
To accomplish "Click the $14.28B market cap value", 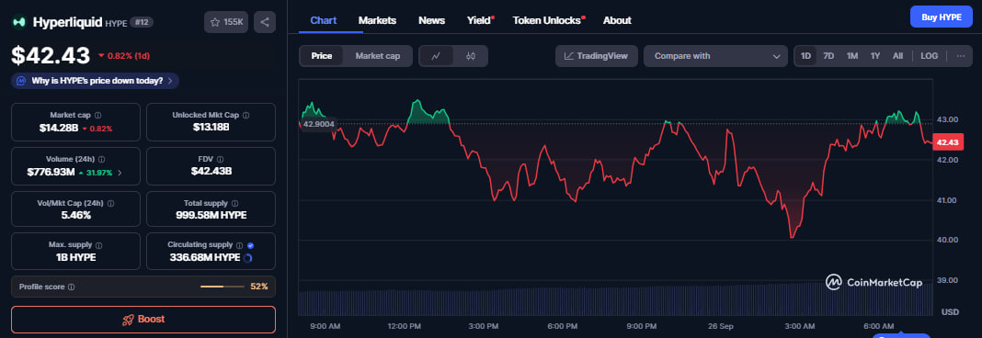I will pyautogui.click(x=58, y=128).
